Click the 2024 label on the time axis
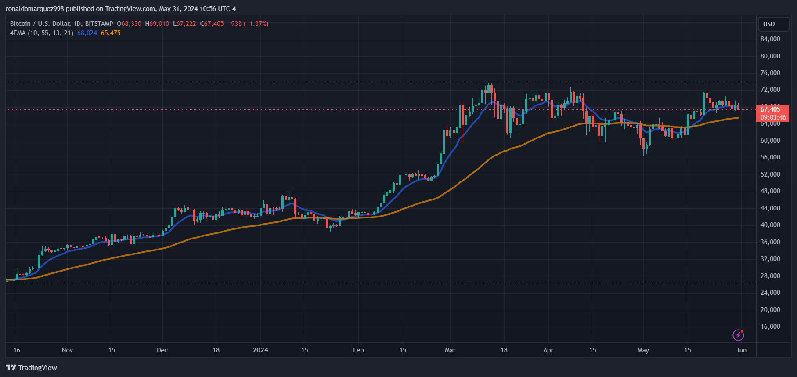Image resolution: width=797 pixels, height=377 pixels. [x=260, y=350]
